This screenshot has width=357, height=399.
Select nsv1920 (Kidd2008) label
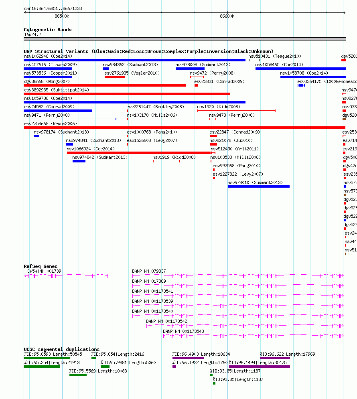coord(219,107)
